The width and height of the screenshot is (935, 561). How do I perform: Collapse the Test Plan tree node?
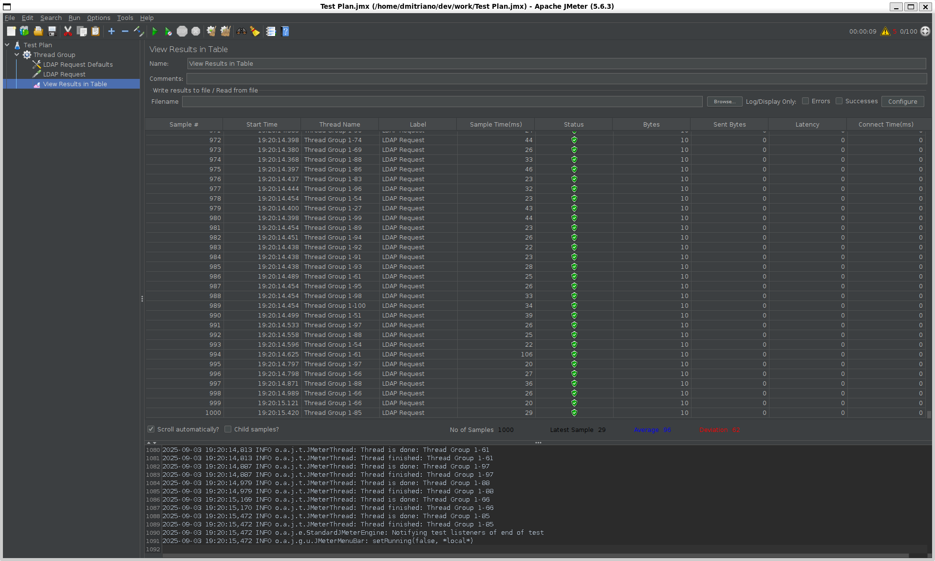click(x=7, y=45)
